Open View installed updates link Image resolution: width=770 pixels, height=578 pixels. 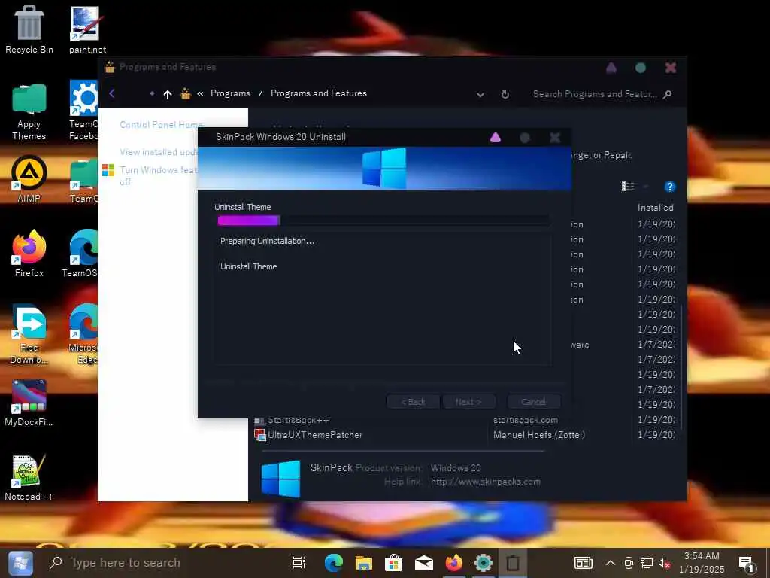(159, 152)
